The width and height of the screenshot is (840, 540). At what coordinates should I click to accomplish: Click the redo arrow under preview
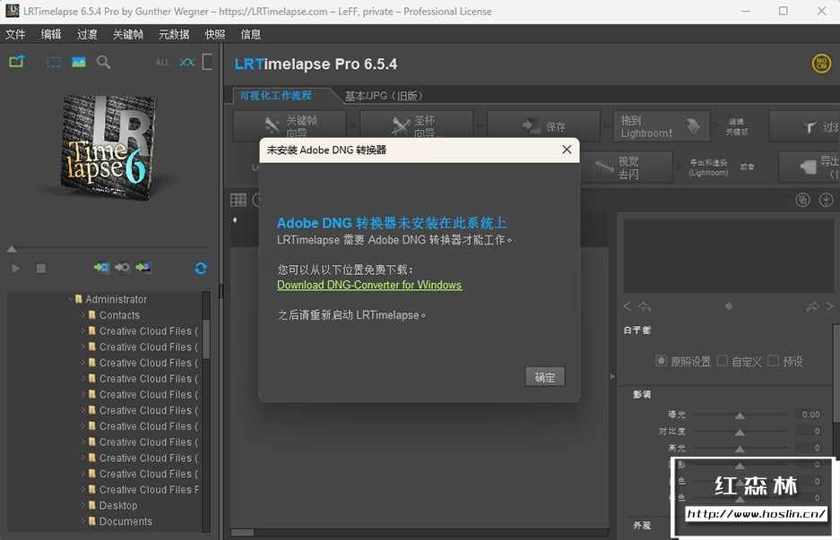point(813,306)
